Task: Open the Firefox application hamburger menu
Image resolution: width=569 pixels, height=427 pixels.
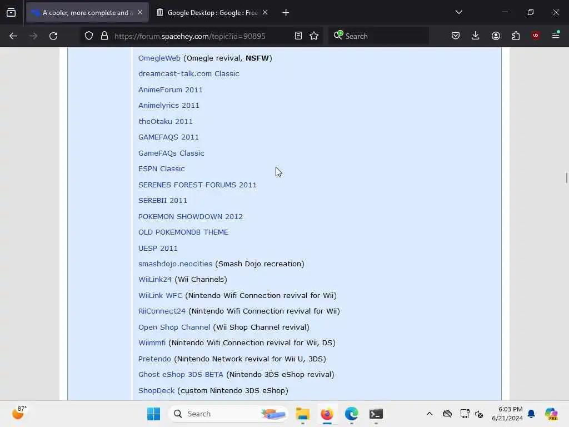Action: click(556, 35)
